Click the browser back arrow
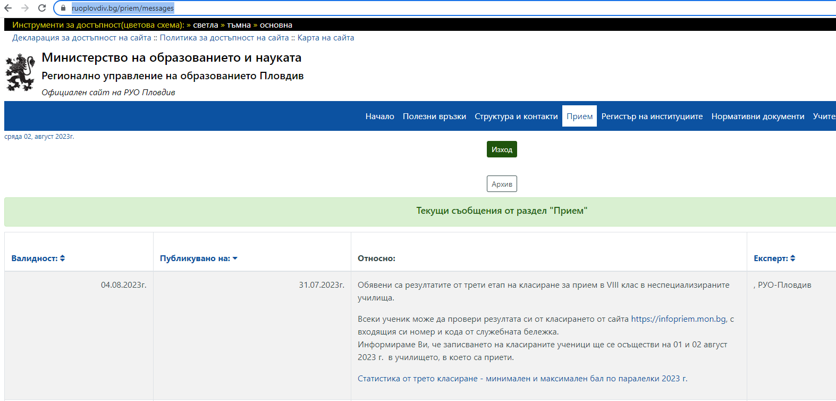The width and height of the screenshot is (836, 401). pyautogui.click(x=8, y=8)
